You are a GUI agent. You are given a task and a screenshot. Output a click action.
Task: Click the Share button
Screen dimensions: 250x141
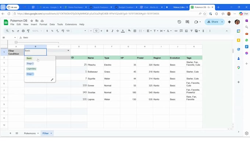213,22
